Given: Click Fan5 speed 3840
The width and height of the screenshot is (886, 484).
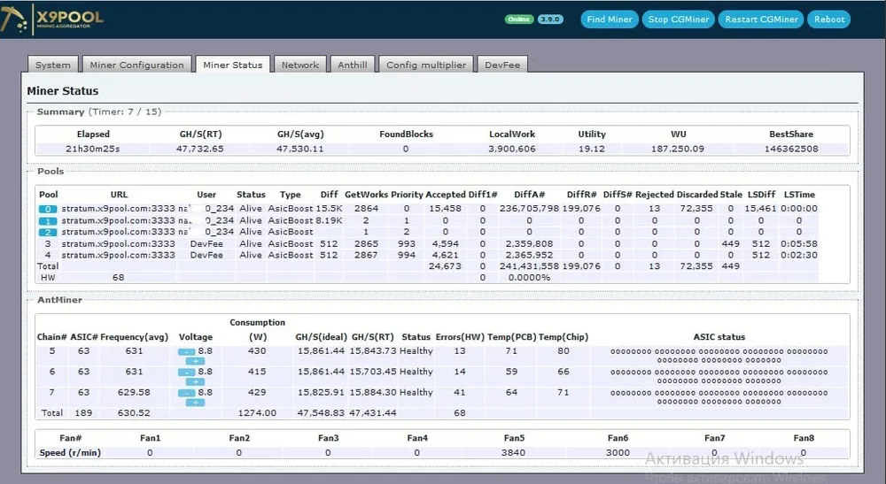Looking at the screenshot, I should tap(513, 452).
